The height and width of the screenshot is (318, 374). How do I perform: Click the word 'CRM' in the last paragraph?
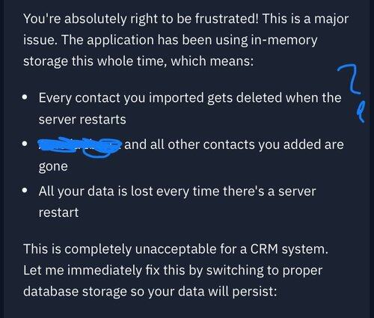pos(264,249)
